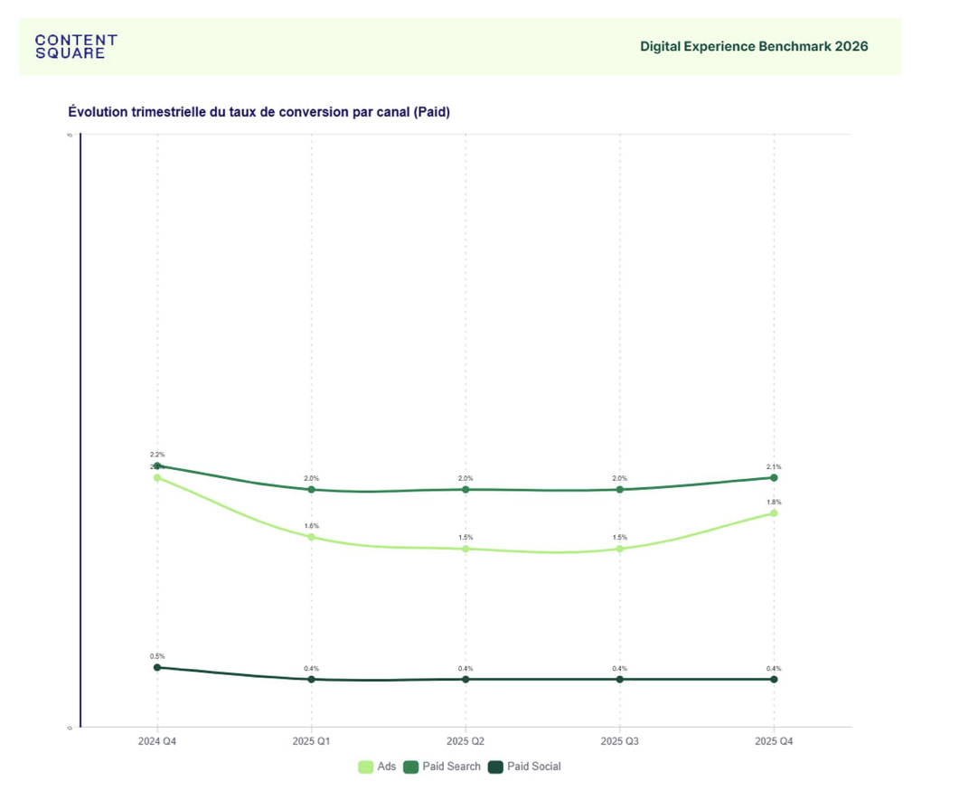Click the Ads data point at 2025 Q4
Screen dimensions: 969x790
[774, 513]
